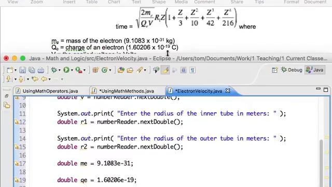Open the New wizard dropdown arrow
This screenshot has width=332, height=187.
[x=15, y=71]
